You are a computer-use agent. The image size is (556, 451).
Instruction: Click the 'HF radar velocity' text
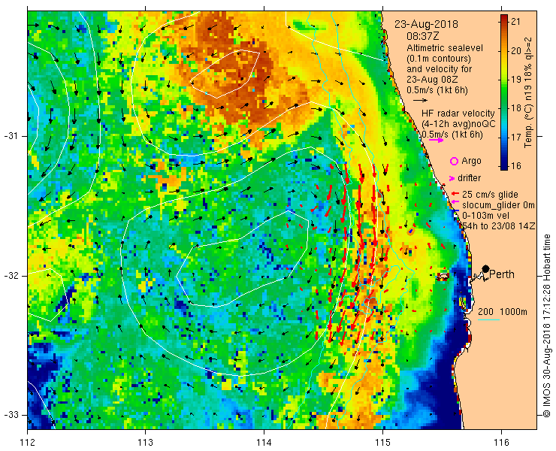click(458, 114)
